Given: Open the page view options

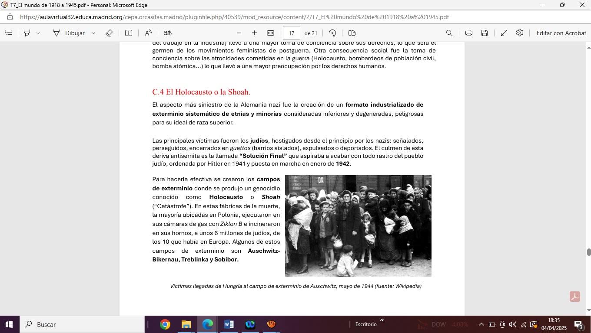Looking at the screenshot, I should coord(352,33).
